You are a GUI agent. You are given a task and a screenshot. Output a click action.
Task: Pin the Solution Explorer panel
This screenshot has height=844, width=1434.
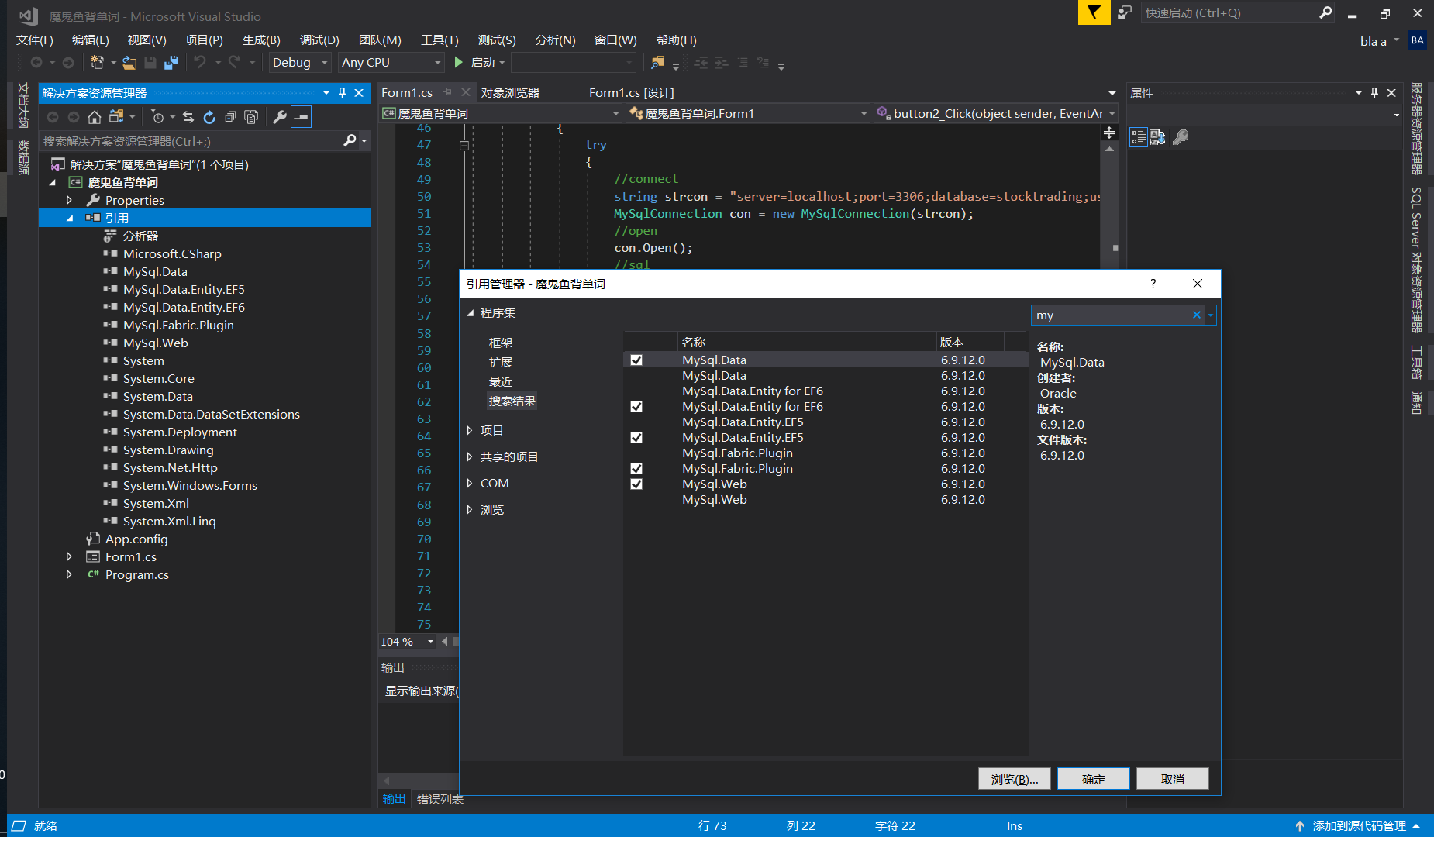pos(342,92)
